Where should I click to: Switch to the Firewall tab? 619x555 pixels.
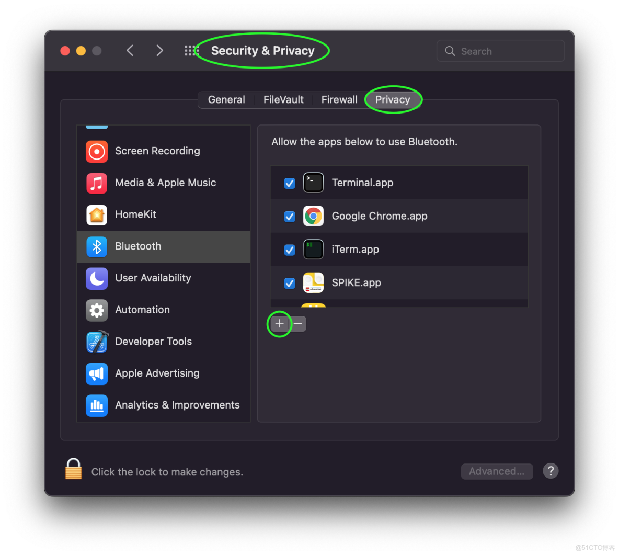(x=339, y=99)
